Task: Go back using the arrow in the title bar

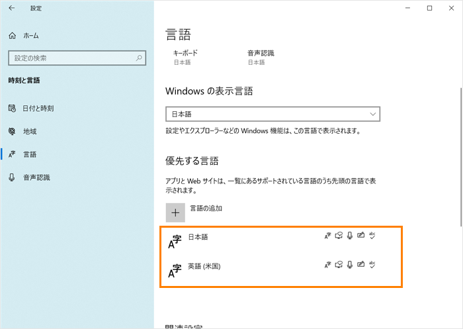Action: [12, 8]
